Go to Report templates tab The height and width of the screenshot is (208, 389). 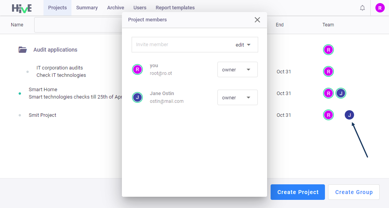point(175,8)
